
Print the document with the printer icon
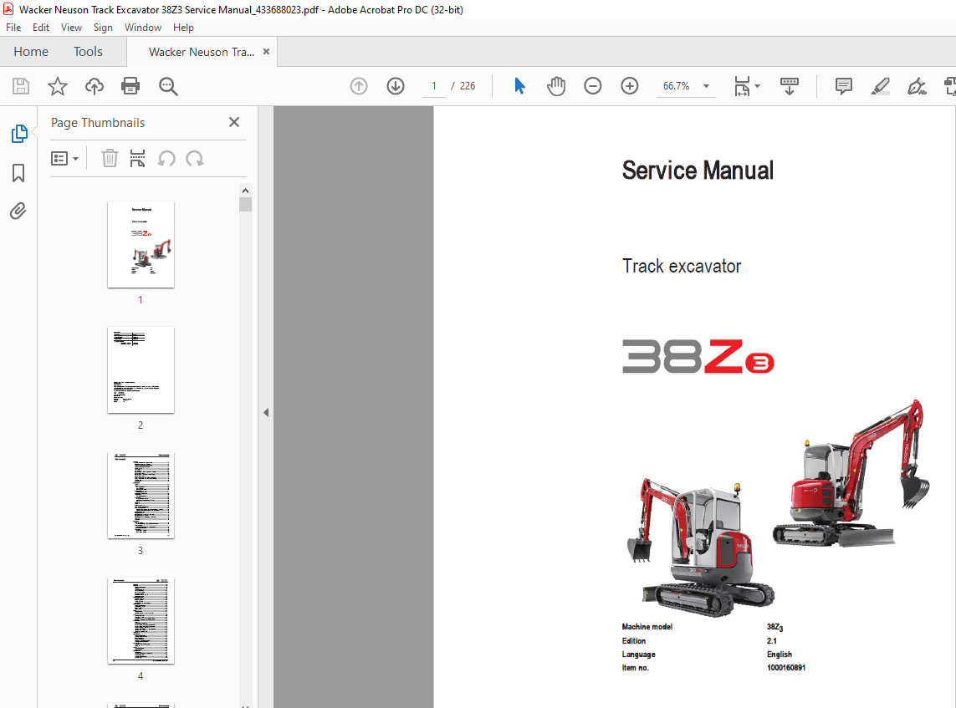pos(130,86)
